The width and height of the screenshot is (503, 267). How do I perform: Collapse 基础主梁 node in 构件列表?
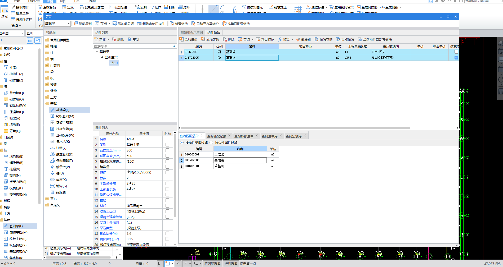(102, 57)
